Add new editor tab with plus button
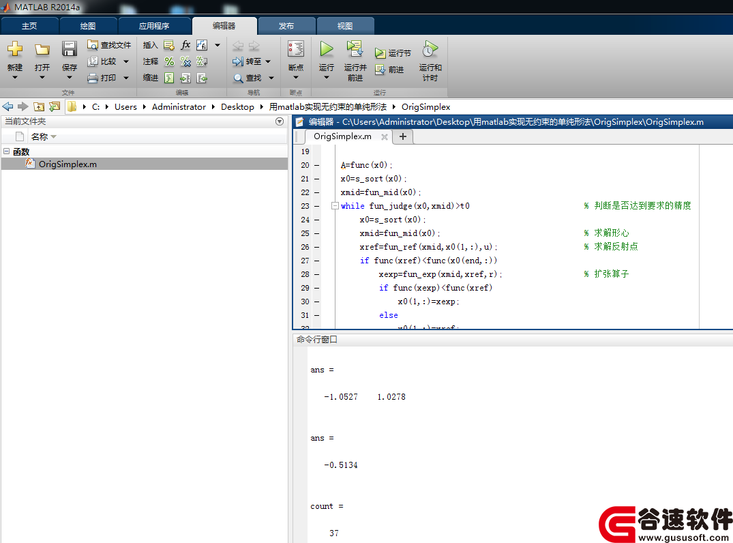The image size is (733, 543). tap(403, 136)
